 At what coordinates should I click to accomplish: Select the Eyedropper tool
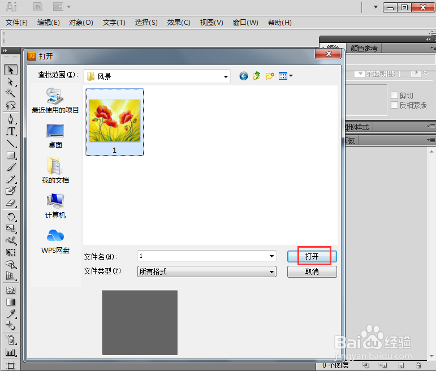11,314
